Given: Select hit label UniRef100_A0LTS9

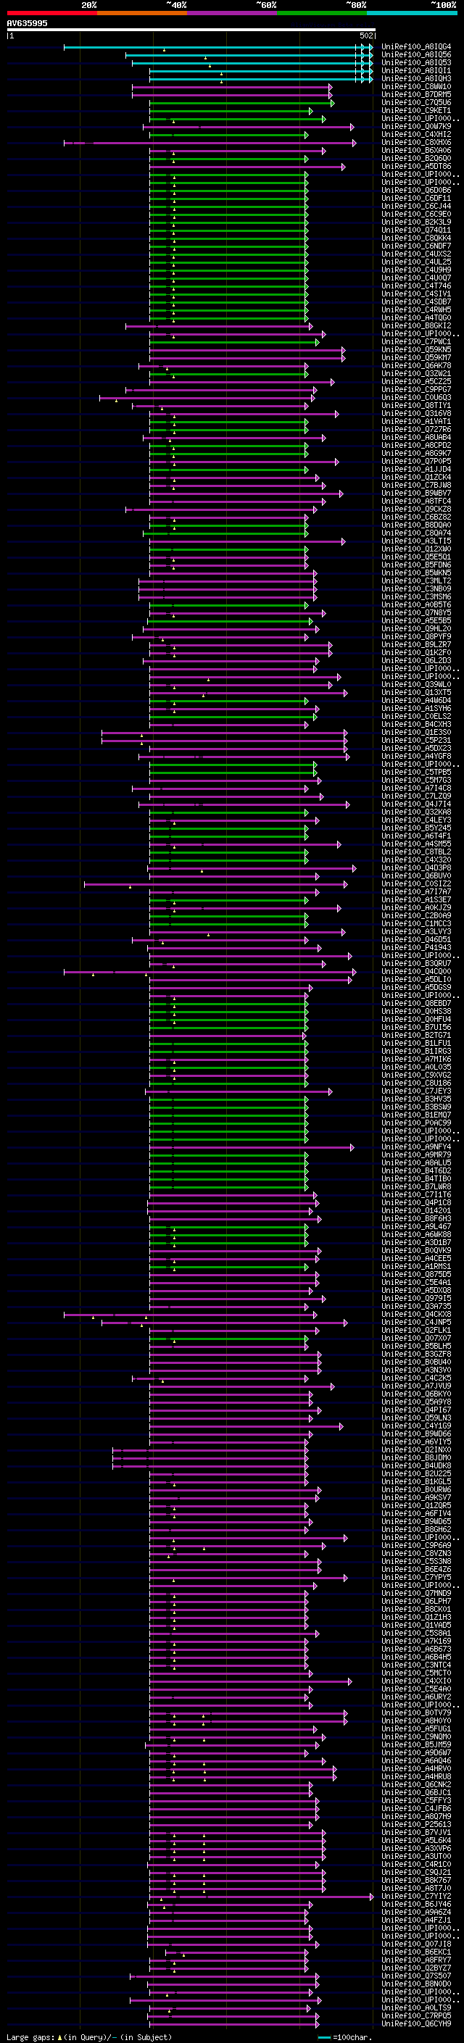Looking at the screenshot, I should pos(416,2007).
